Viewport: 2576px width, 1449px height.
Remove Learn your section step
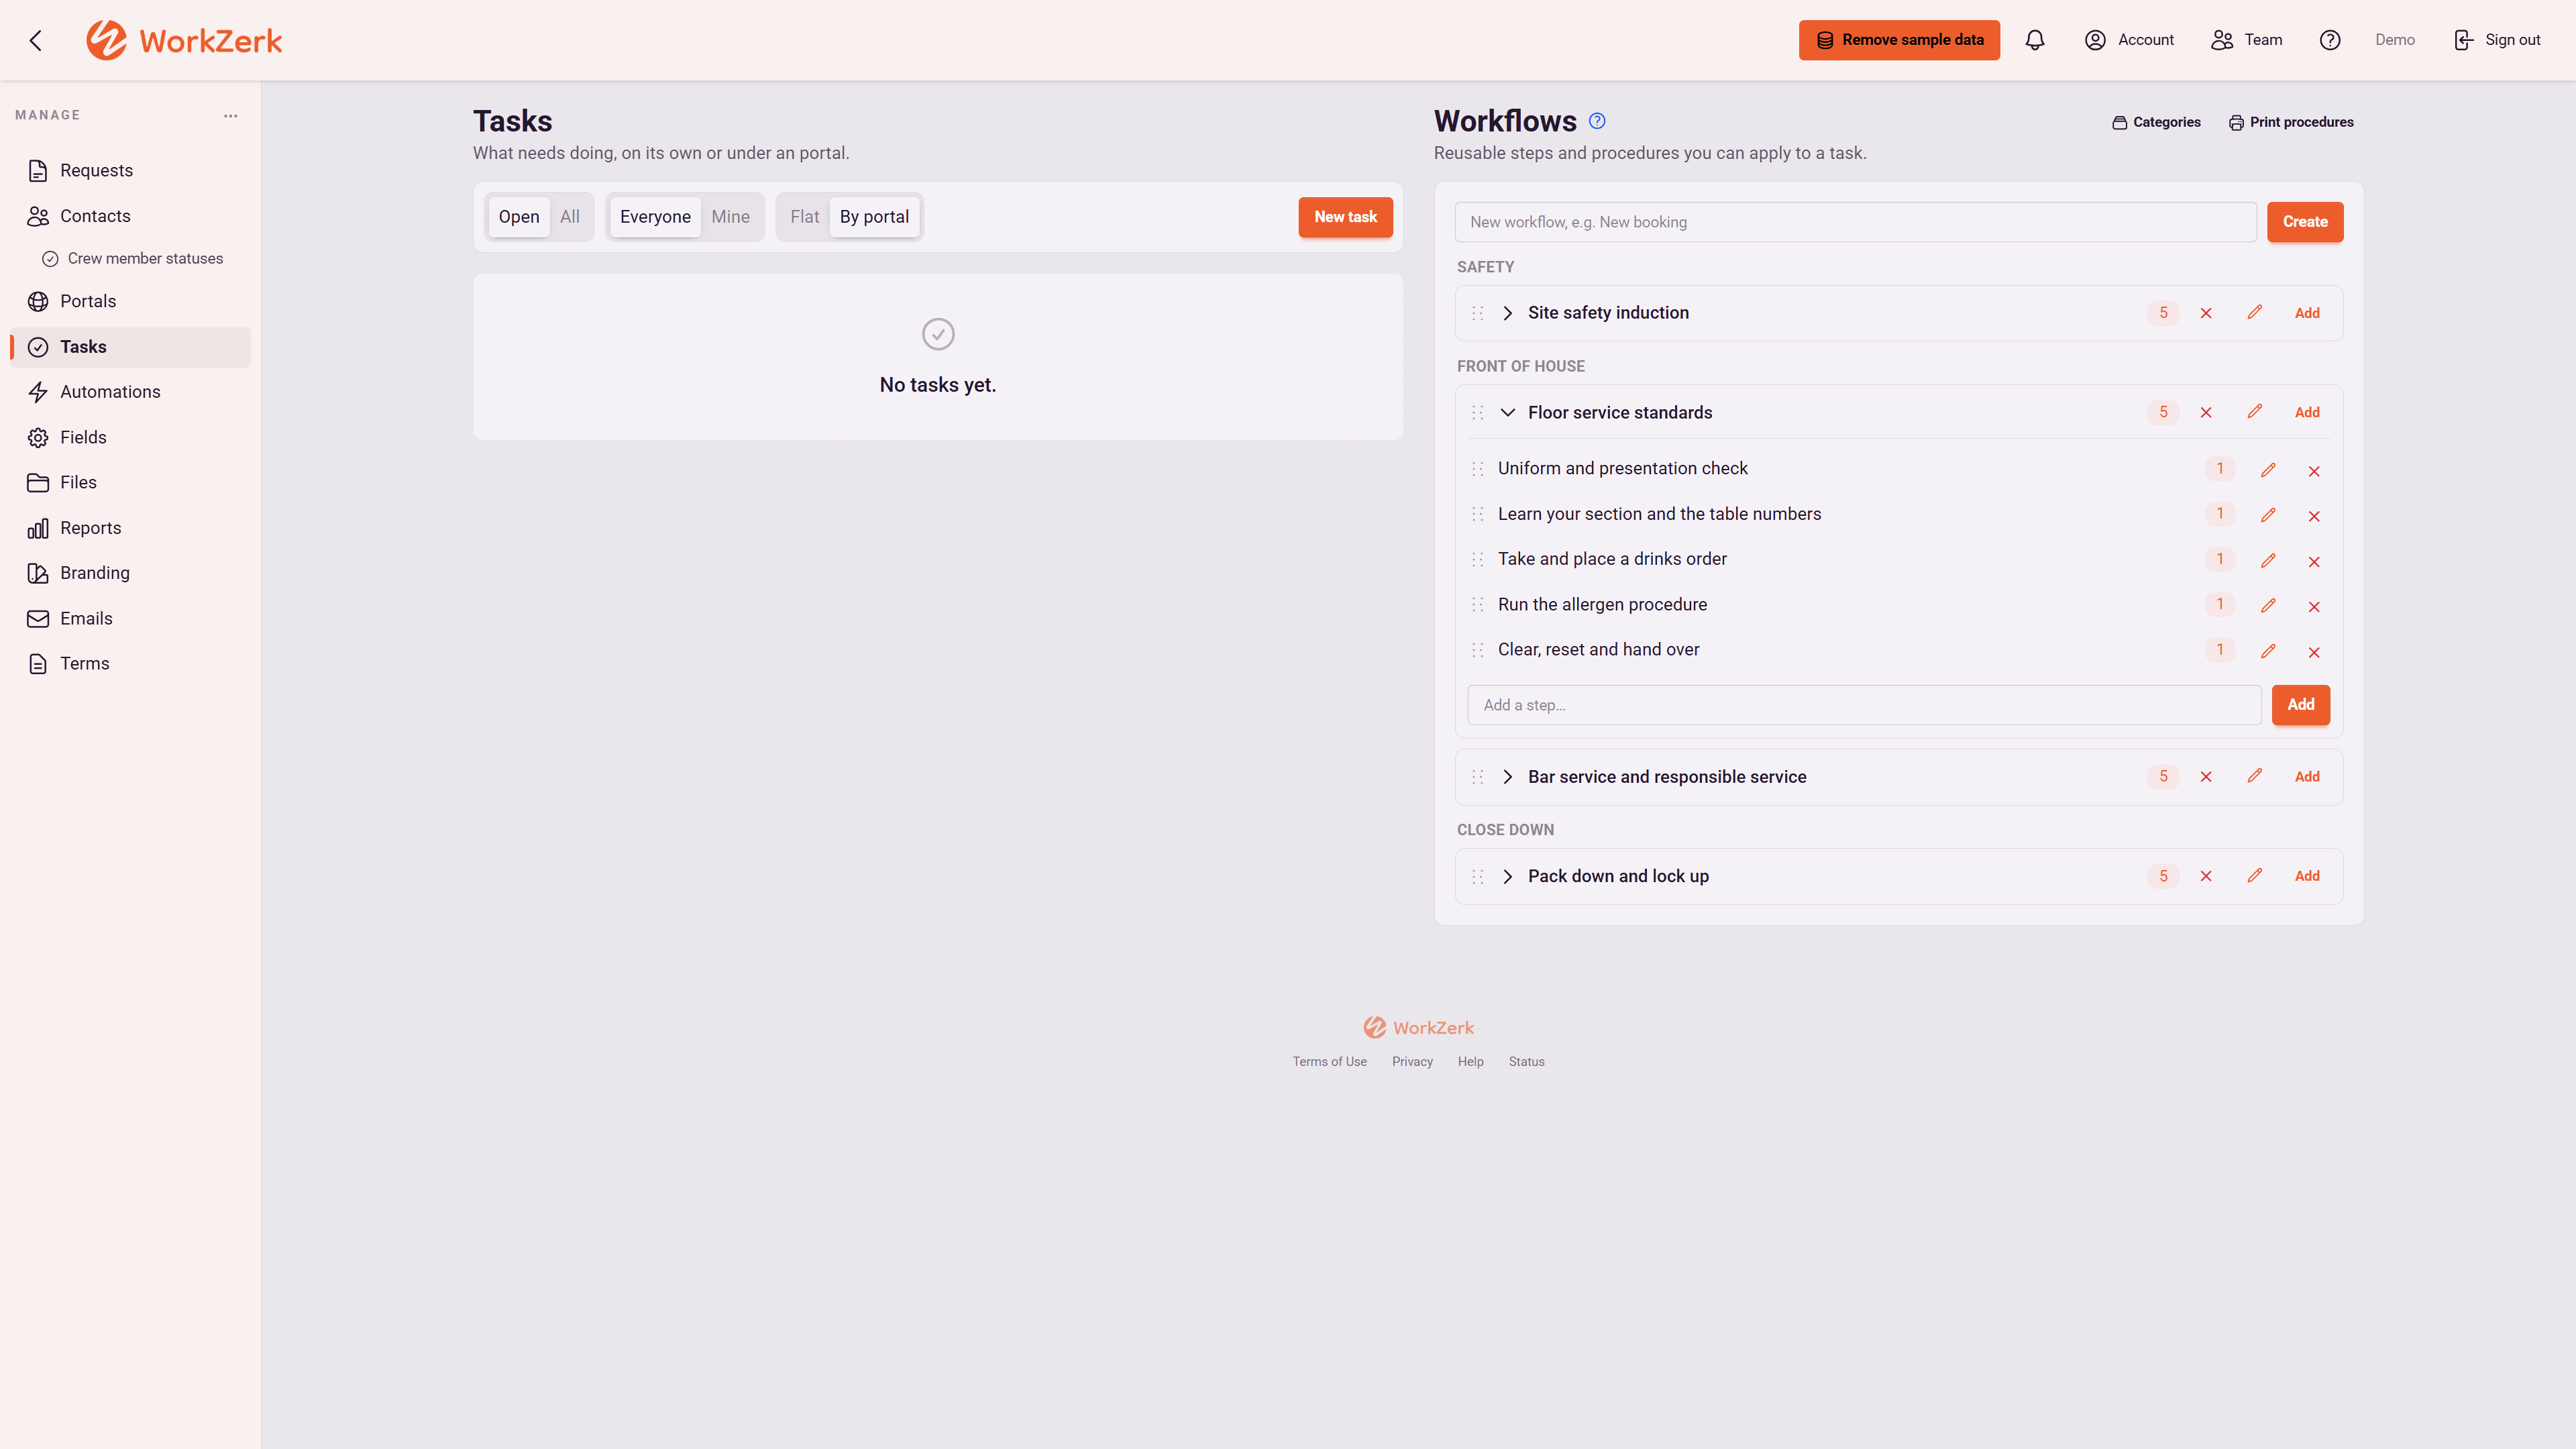[x=2314, y=516]
